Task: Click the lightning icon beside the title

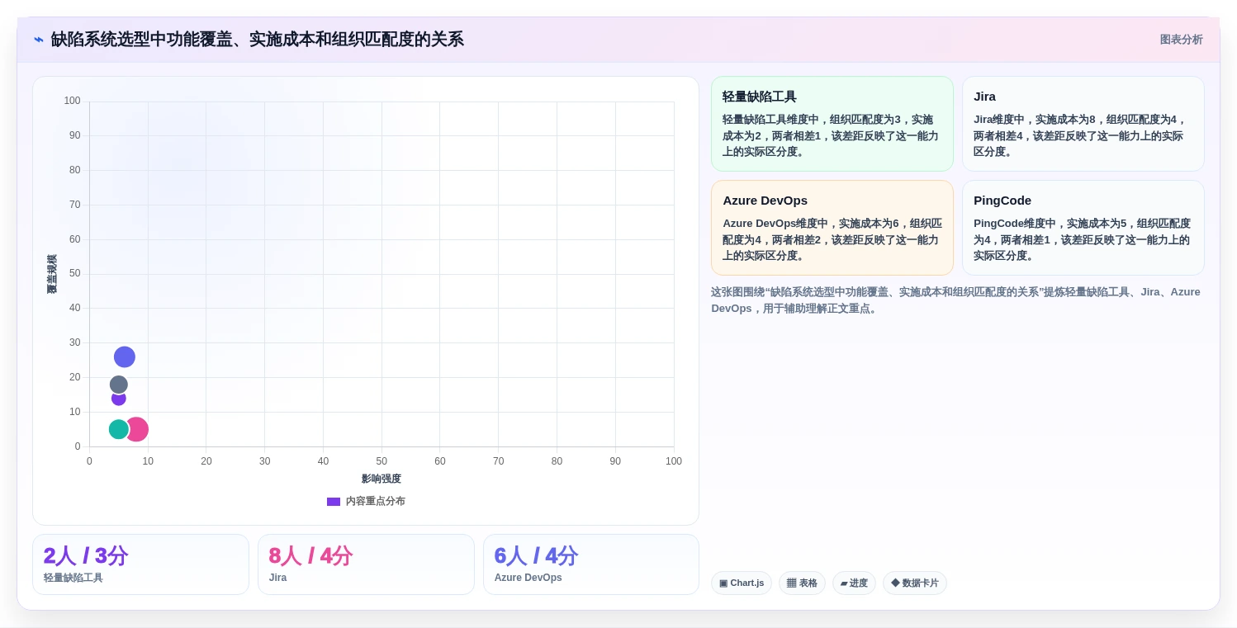Action: point(39,40)
